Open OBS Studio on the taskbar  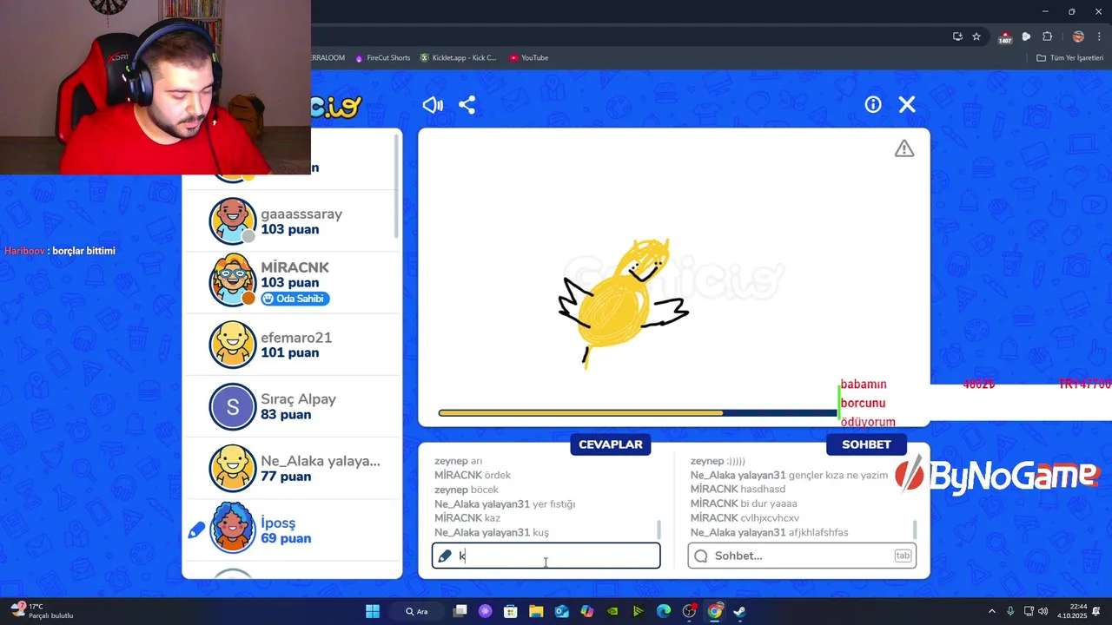(x=689, y=611)
